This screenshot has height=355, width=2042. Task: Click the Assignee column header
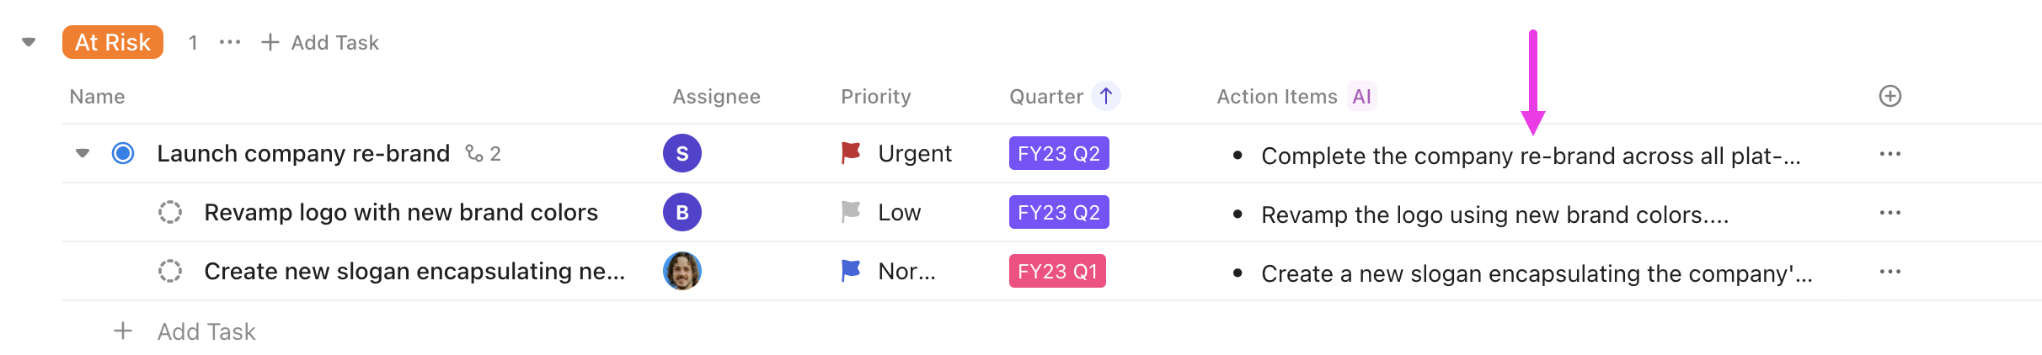[x=716, y=97]
